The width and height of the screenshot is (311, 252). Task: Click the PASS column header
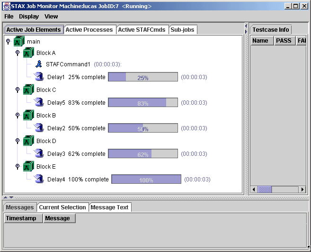[284, 40]
